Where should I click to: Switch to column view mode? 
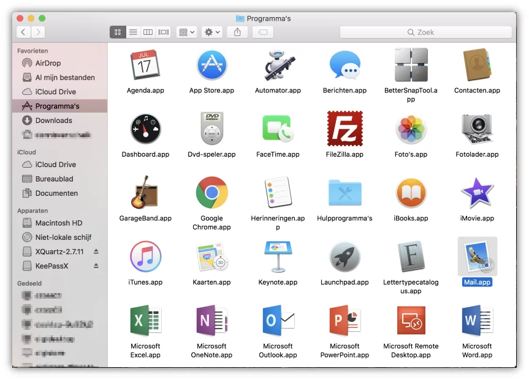[148, 32]
